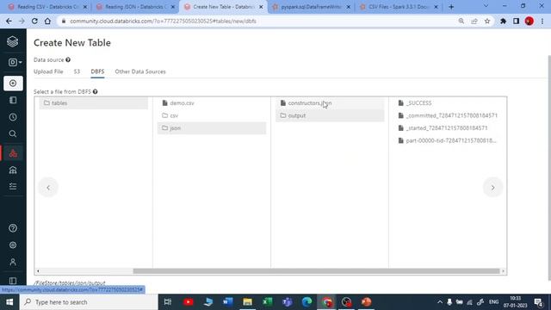Image resolution: width=551 pixels, height=310 pixels.
Task: Open YouTube from the taskbar
Action: pos(188,302)
